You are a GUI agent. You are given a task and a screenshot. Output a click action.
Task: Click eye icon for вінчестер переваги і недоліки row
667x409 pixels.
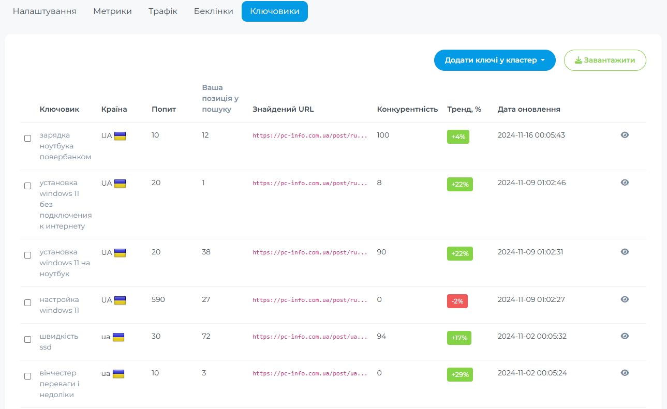(625, 373)
